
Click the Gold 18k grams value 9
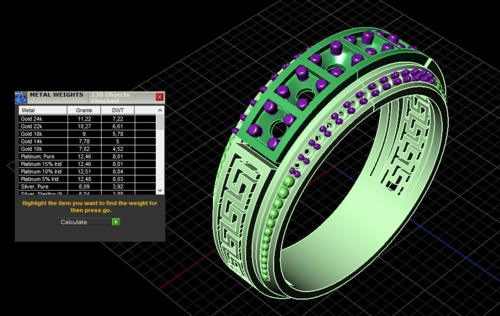tap(84, 134)
